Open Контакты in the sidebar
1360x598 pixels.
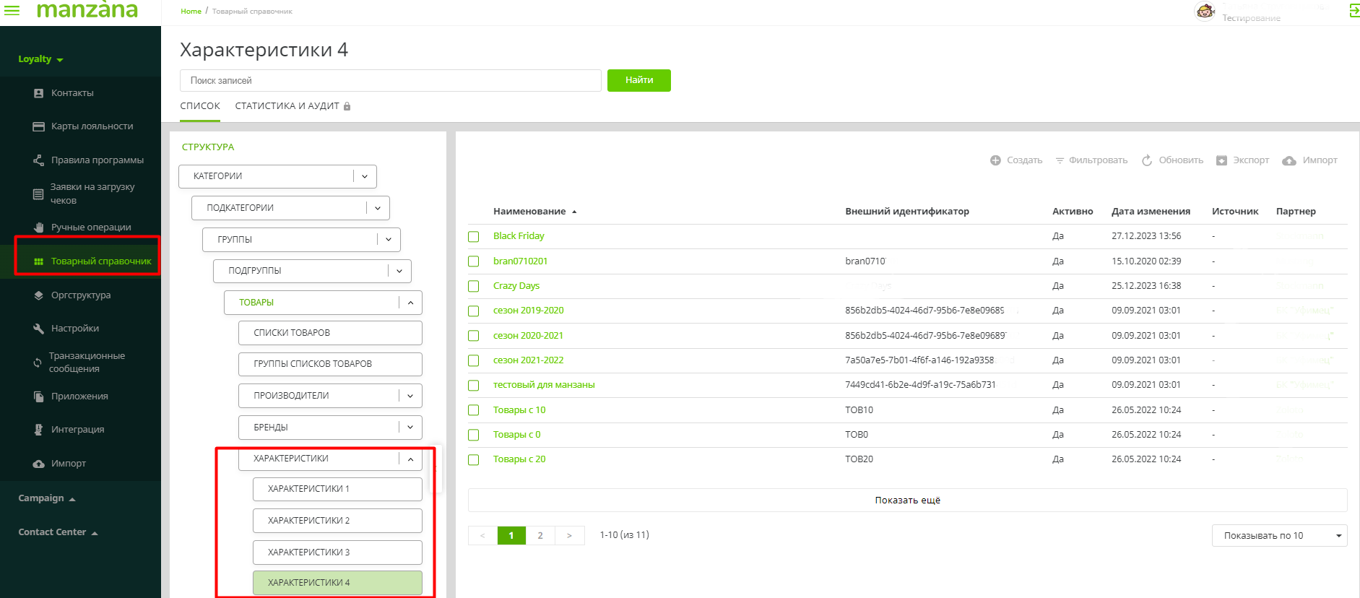pyautogui.click(x=72, y=93)
